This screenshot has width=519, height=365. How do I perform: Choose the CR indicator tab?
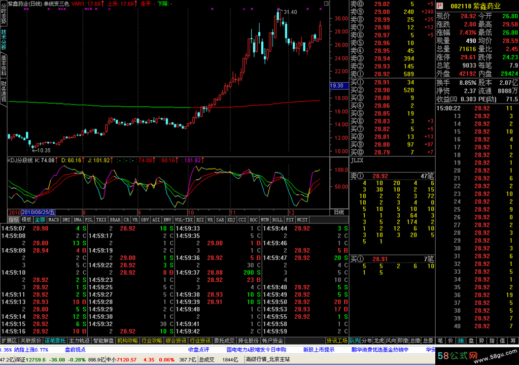126,220
